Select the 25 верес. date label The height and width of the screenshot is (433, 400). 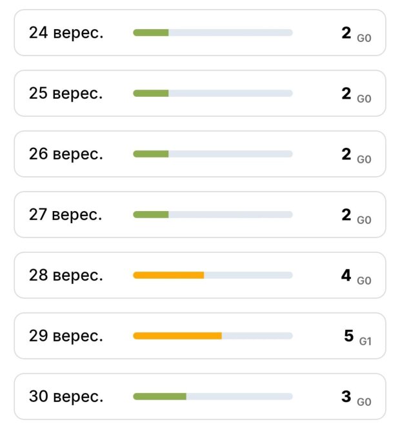click(x=66, y=94)
